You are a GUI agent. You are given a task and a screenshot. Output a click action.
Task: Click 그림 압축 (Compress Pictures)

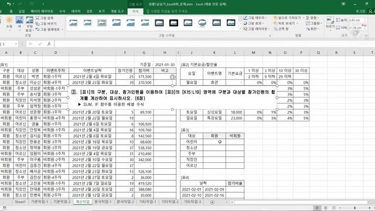coord(45,18)
